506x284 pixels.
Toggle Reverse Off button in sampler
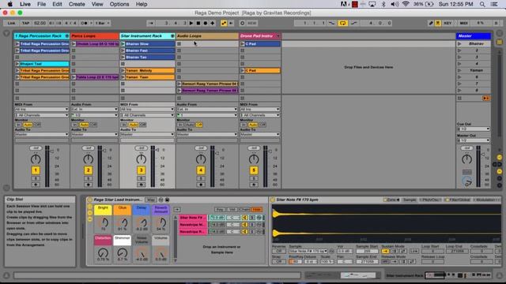pyautogui.click(x=278, y=251)
